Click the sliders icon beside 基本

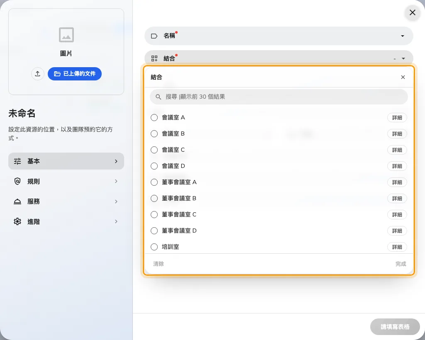[x=17, y=161]
